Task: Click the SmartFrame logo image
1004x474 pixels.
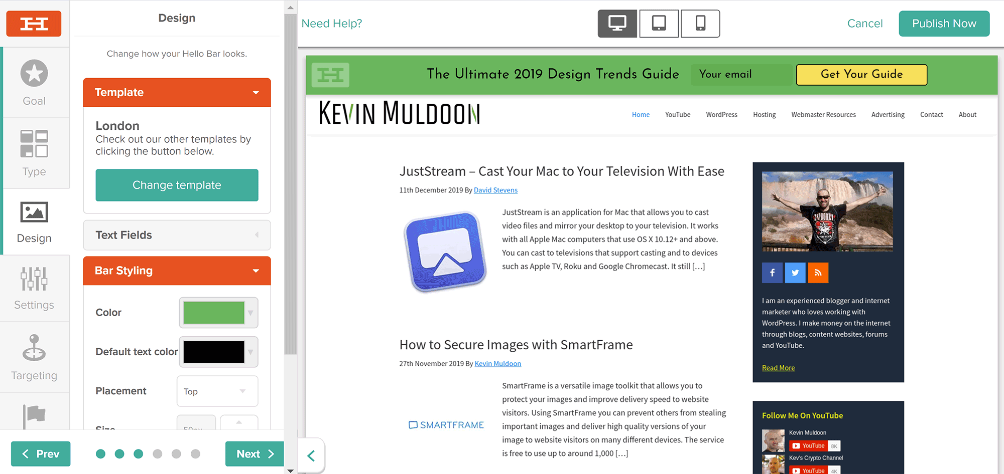Action: 446,425
